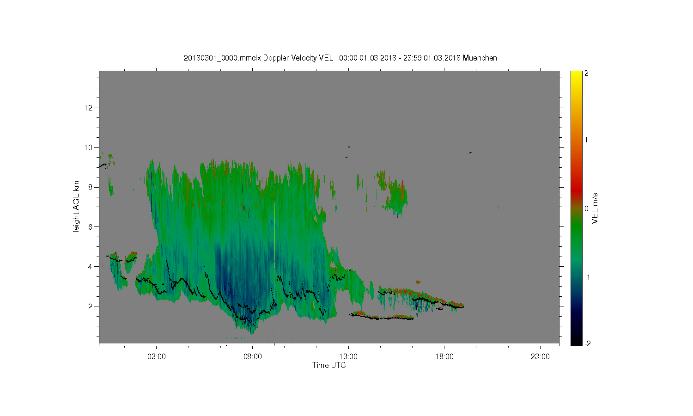693x416 pixels.
Task: Click the colorbar value 1 label
Action: coord(586,140)
